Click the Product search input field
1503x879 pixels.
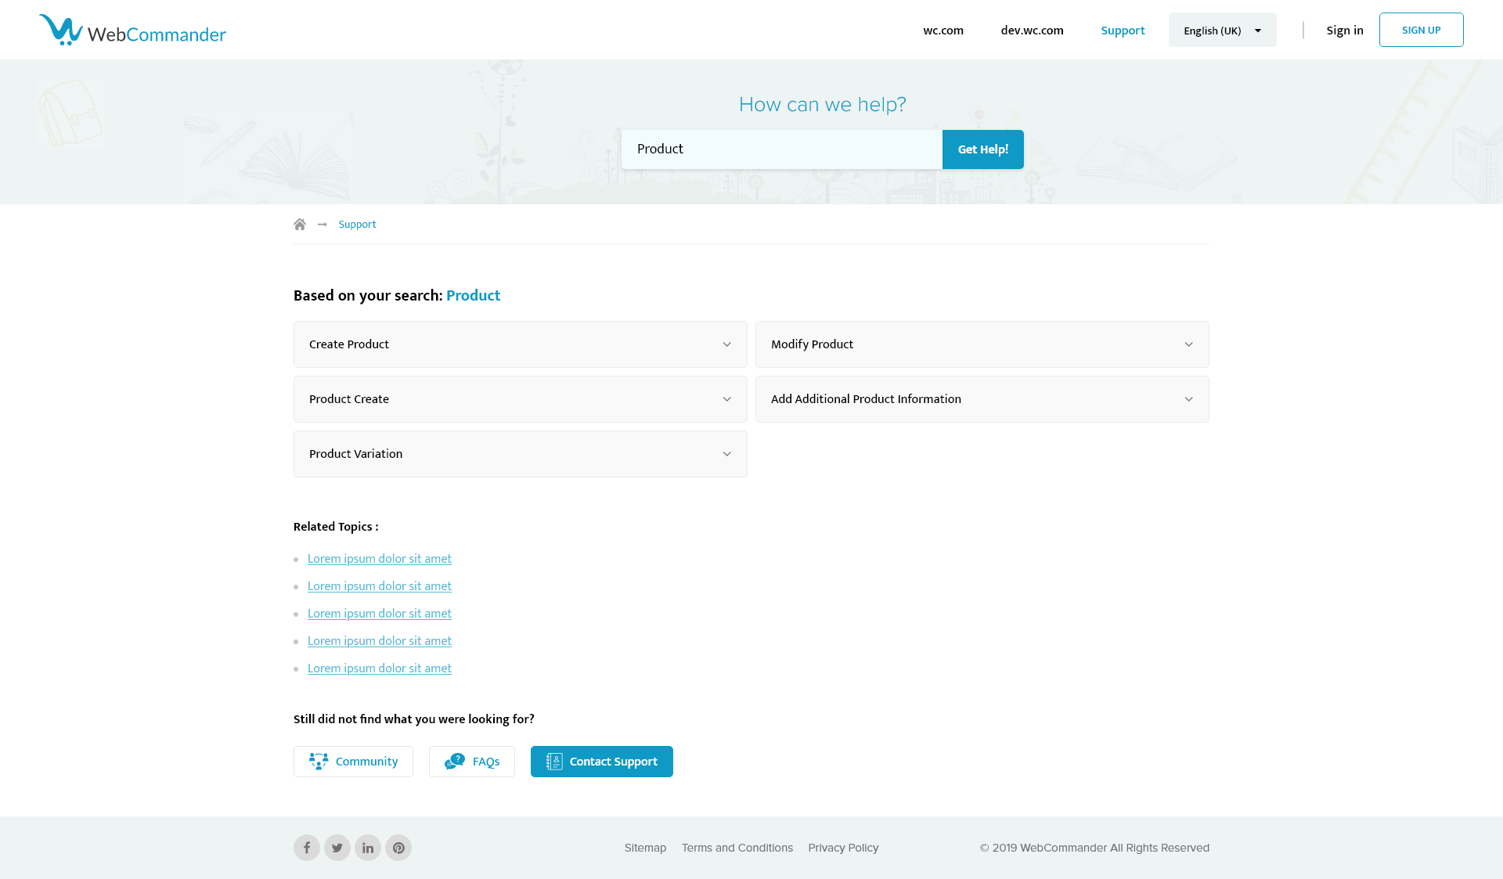coord(781,150)
